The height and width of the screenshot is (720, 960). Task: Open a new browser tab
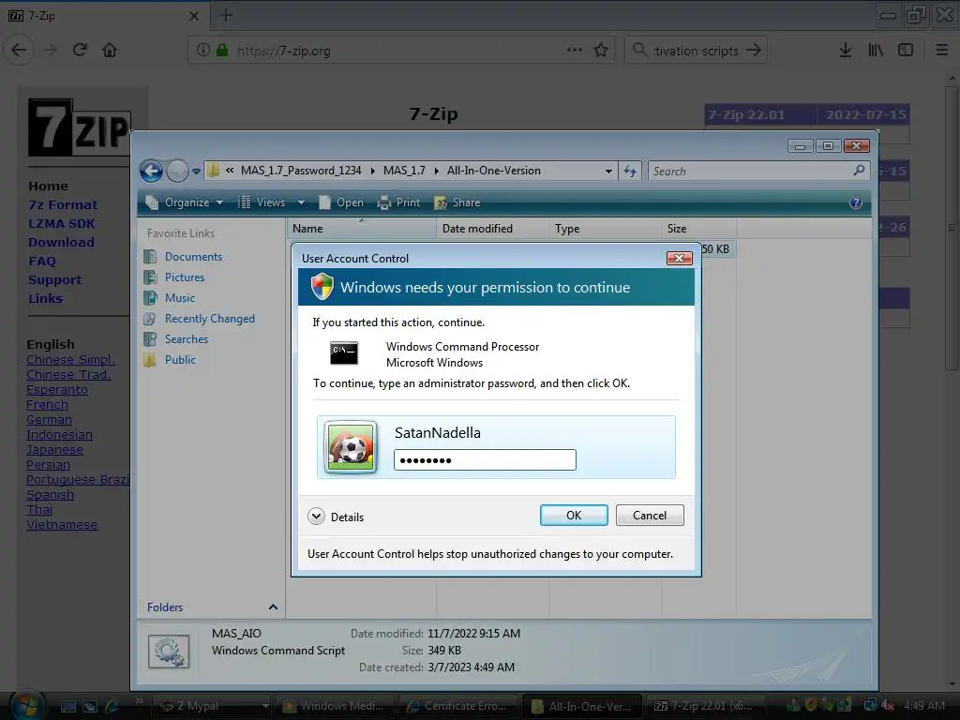pos(226,15)
